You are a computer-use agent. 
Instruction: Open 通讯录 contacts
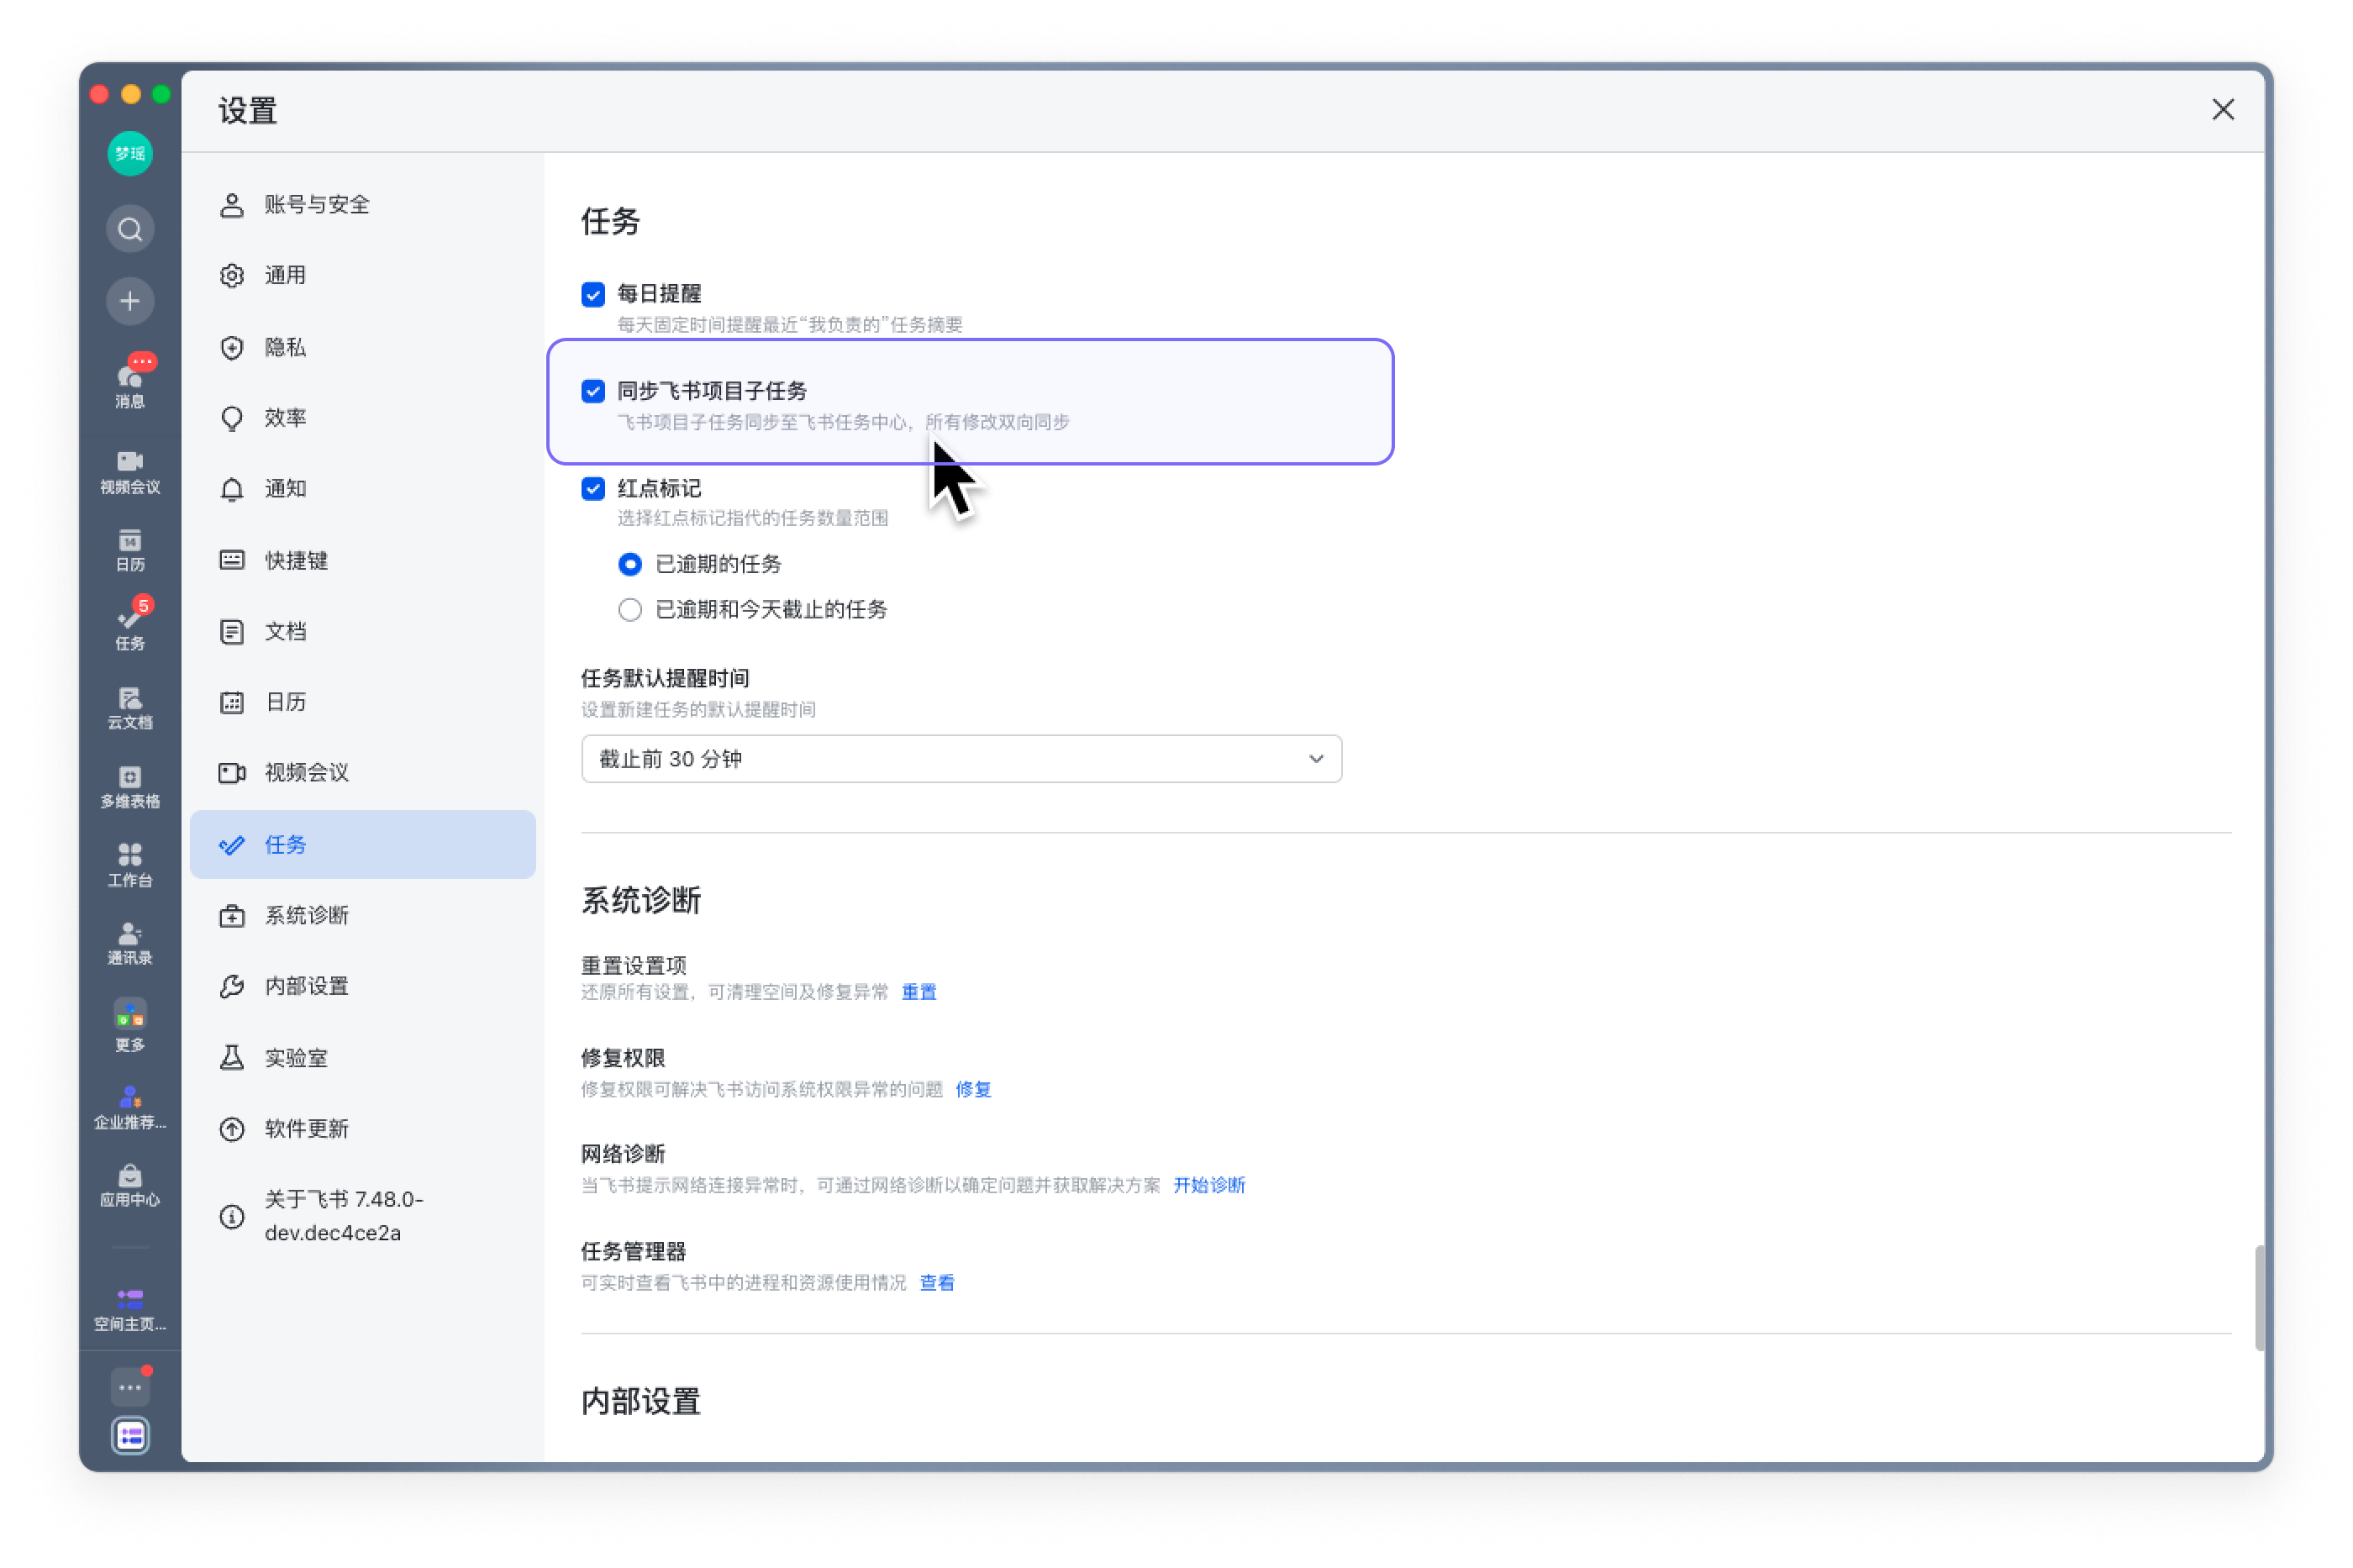coord(130,944)
